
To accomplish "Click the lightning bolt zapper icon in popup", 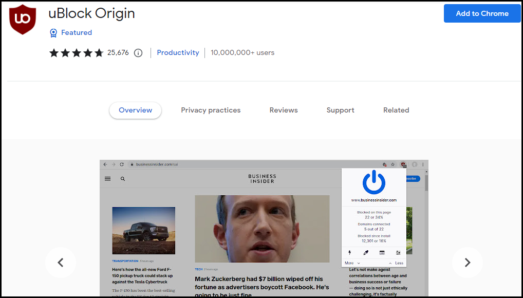I will click(349, 253).
